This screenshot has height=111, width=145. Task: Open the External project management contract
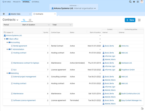(x=25, y=77)
